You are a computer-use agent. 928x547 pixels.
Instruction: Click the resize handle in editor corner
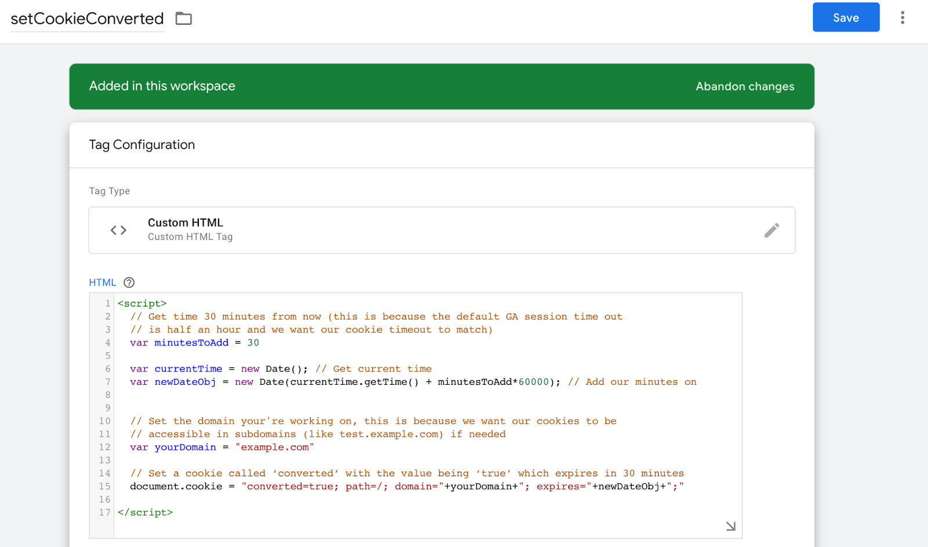click(730, 526)
